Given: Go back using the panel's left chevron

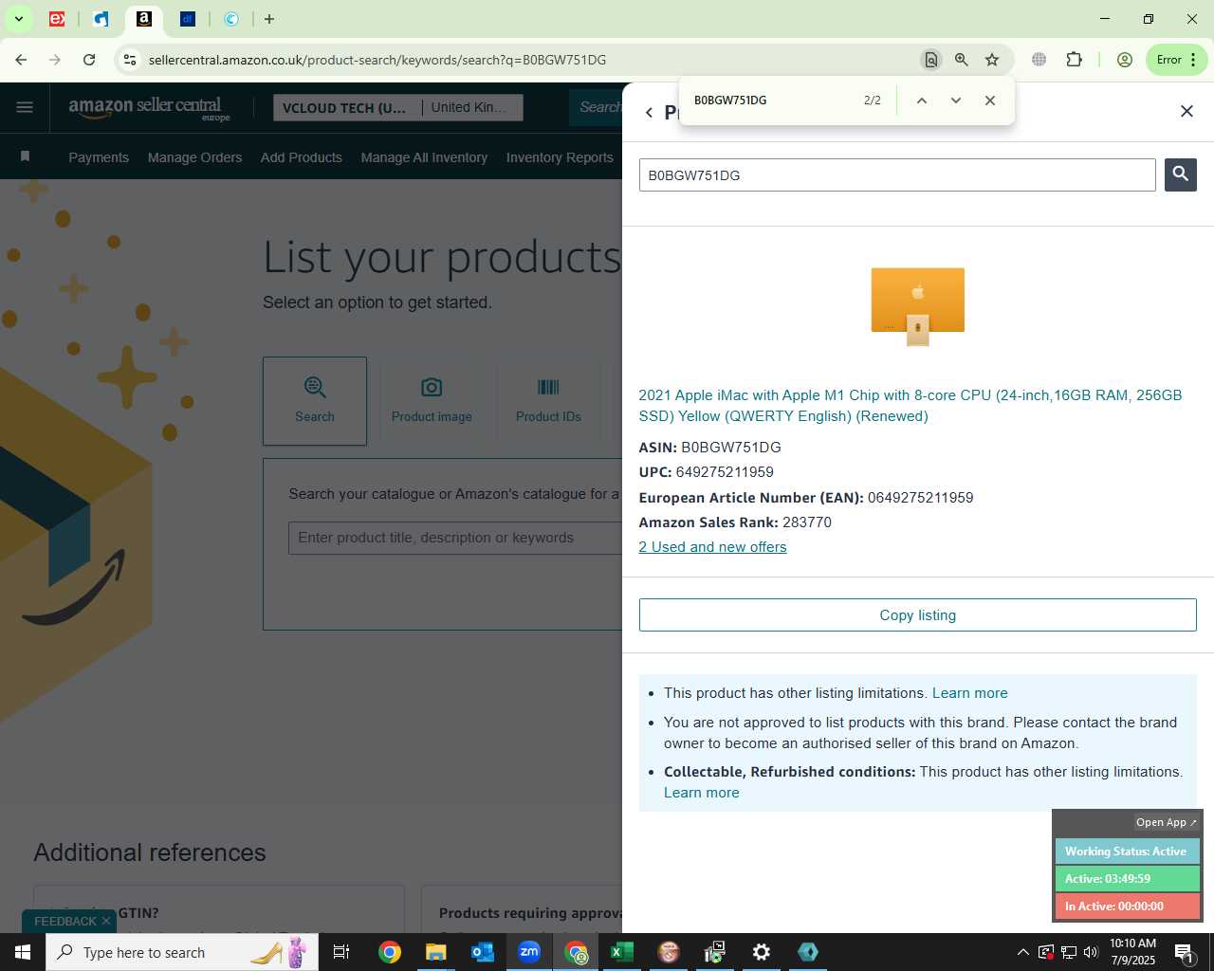Looking at the screenshot, I should tap(649, 112).
